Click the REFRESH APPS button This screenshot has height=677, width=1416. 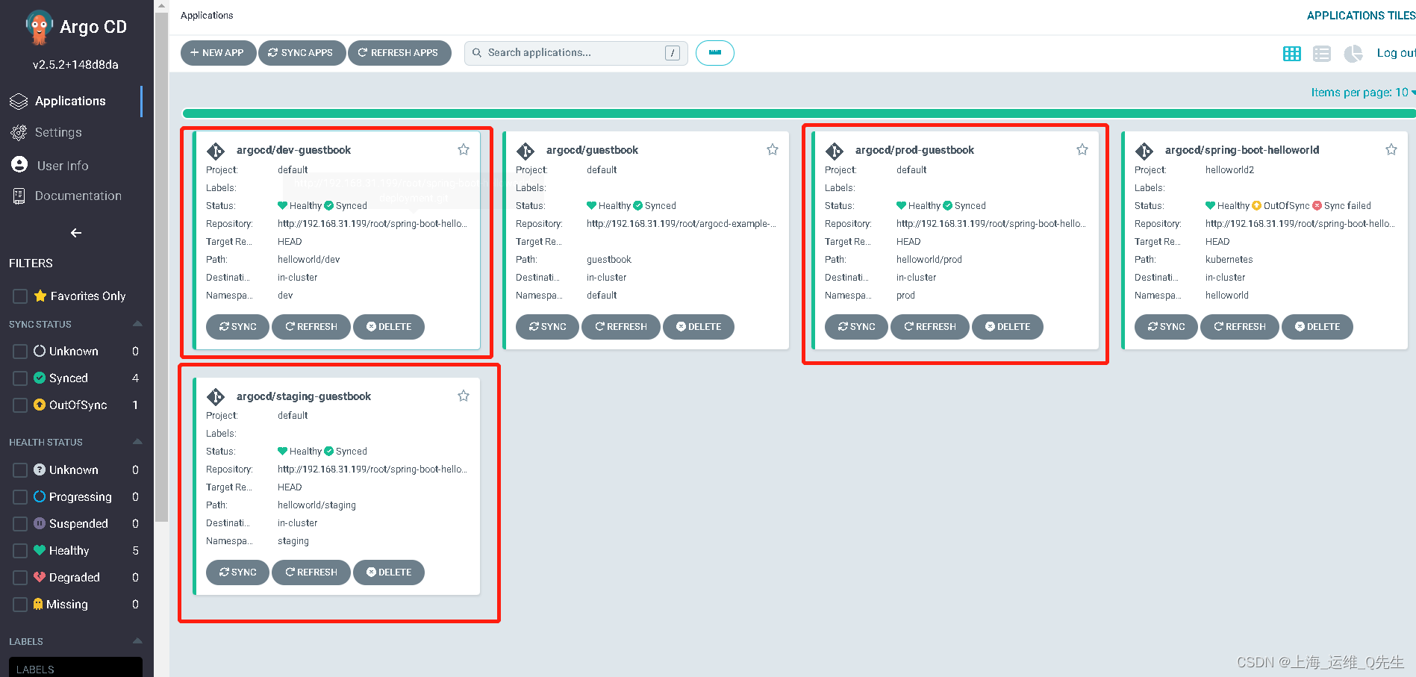click(x=399, y=53)
